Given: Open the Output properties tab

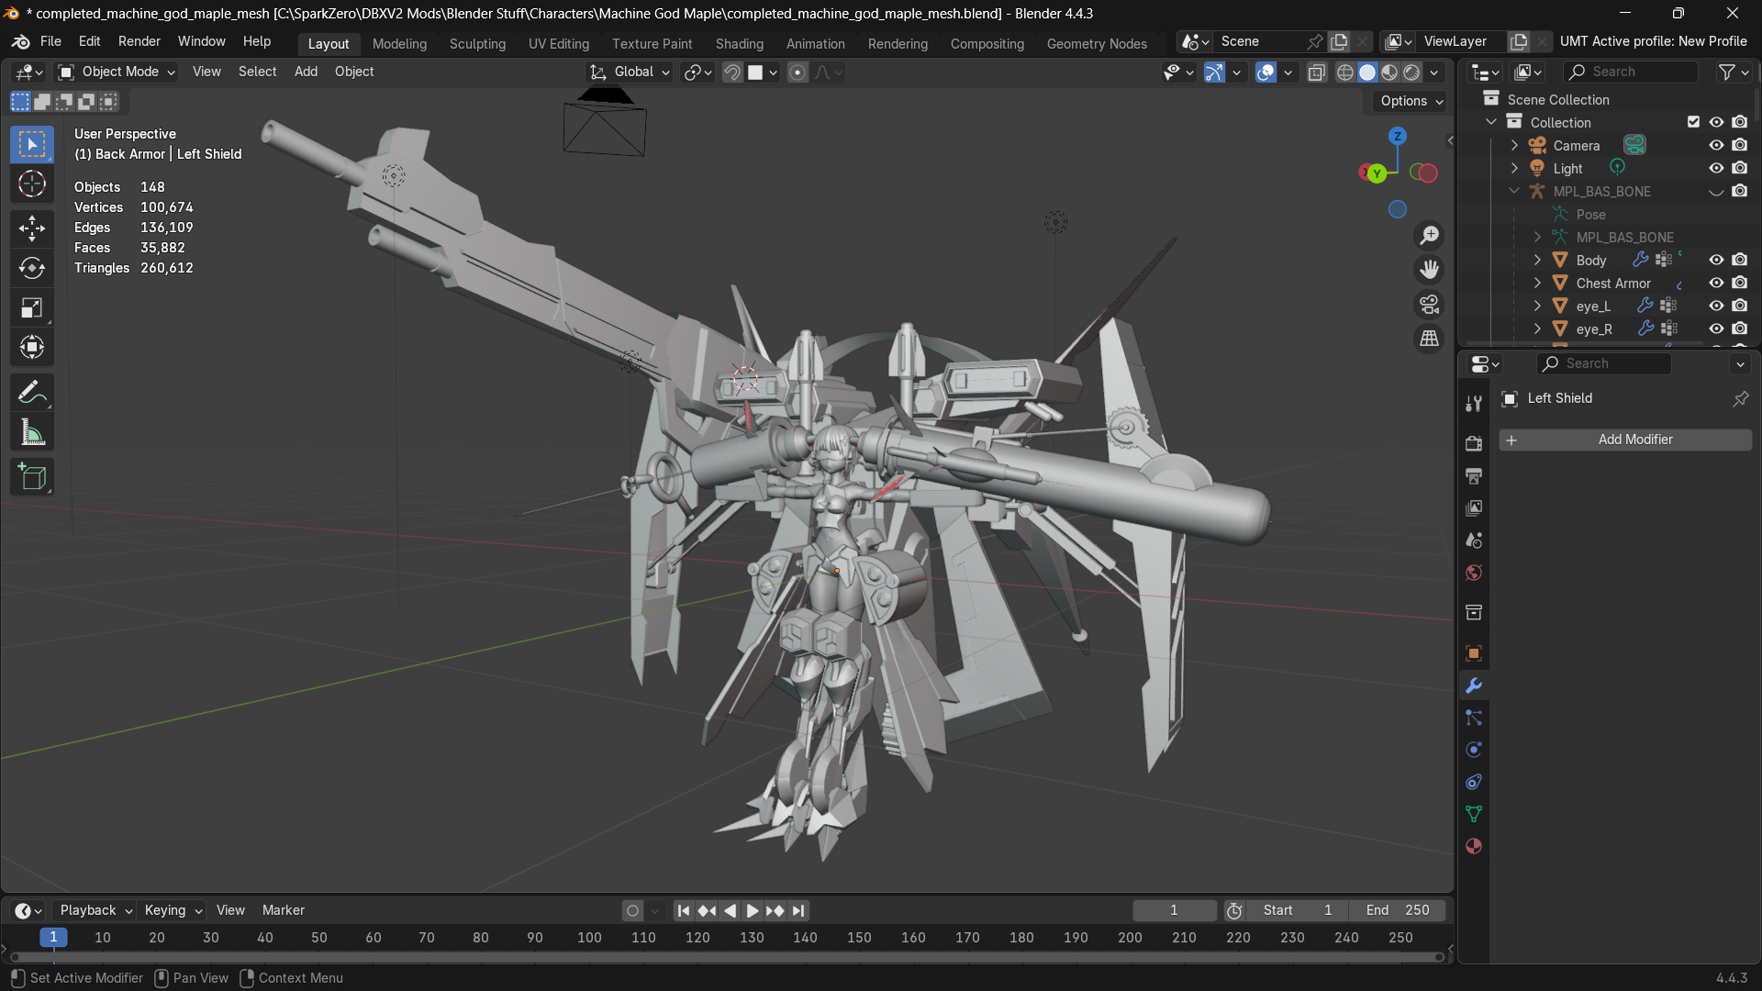Looking at the screenshot, I should click(1474, 476).
